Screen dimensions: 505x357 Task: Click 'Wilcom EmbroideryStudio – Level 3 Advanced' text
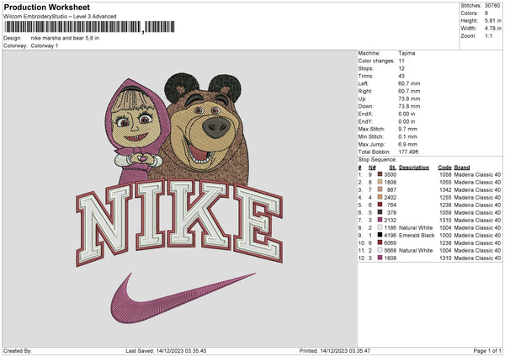point(60,17)
